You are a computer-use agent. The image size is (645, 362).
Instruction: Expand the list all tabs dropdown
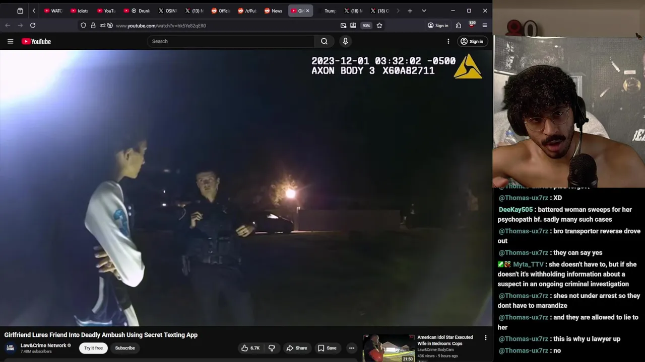click(424, 11)
